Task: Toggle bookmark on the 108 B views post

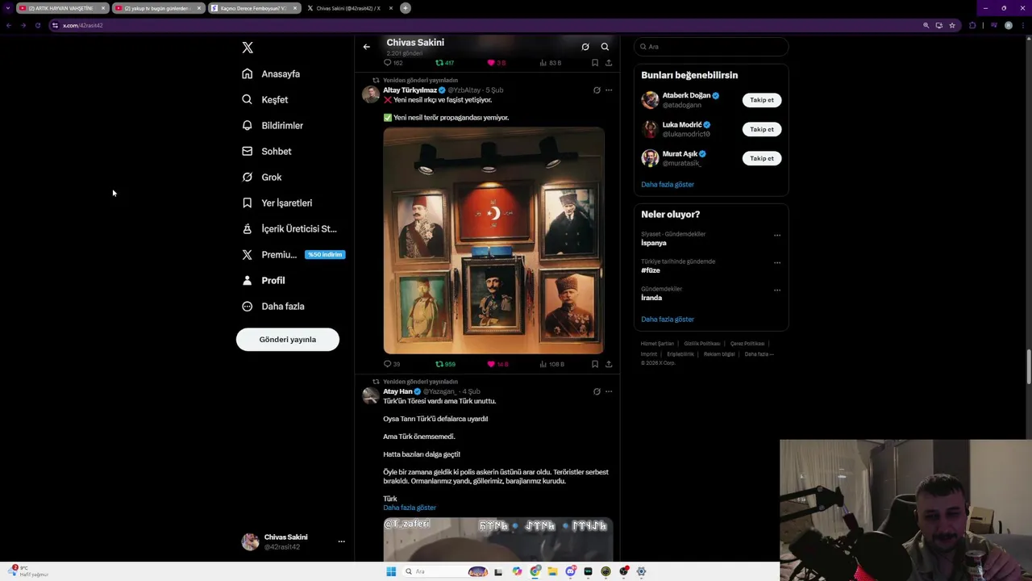Action: pos(595,364)
